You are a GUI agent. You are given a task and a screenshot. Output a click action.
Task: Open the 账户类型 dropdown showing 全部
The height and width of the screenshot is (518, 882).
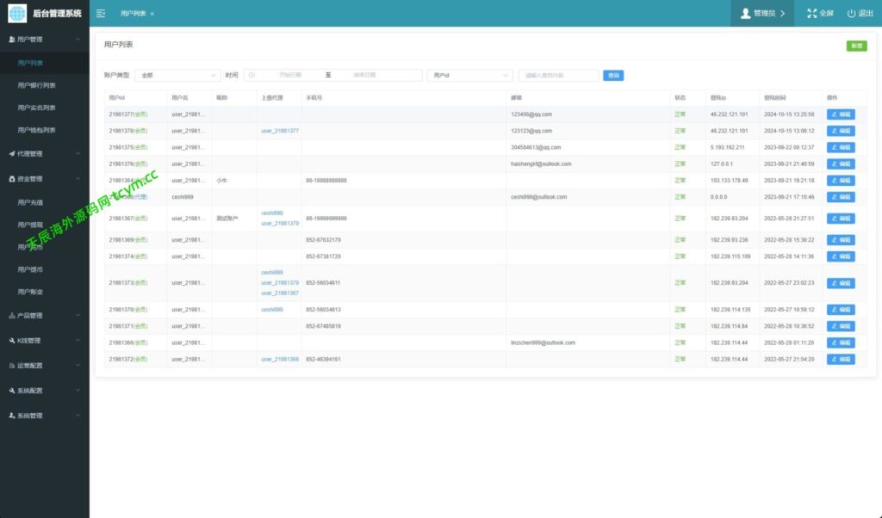click(x=178, y=76)
